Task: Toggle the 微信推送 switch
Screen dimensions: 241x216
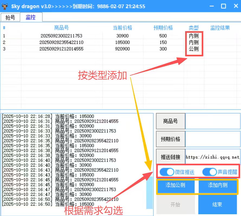Action: [x=167, y=172]
